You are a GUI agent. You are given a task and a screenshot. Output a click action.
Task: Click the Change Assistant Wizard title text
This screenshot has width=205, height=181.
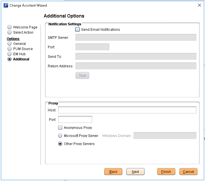point(28,5)
